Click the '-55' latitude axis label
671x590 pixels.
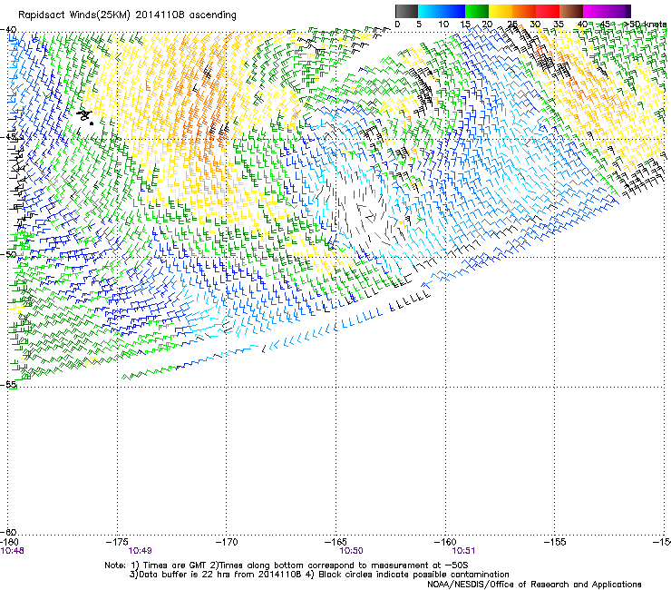[8, 384]
